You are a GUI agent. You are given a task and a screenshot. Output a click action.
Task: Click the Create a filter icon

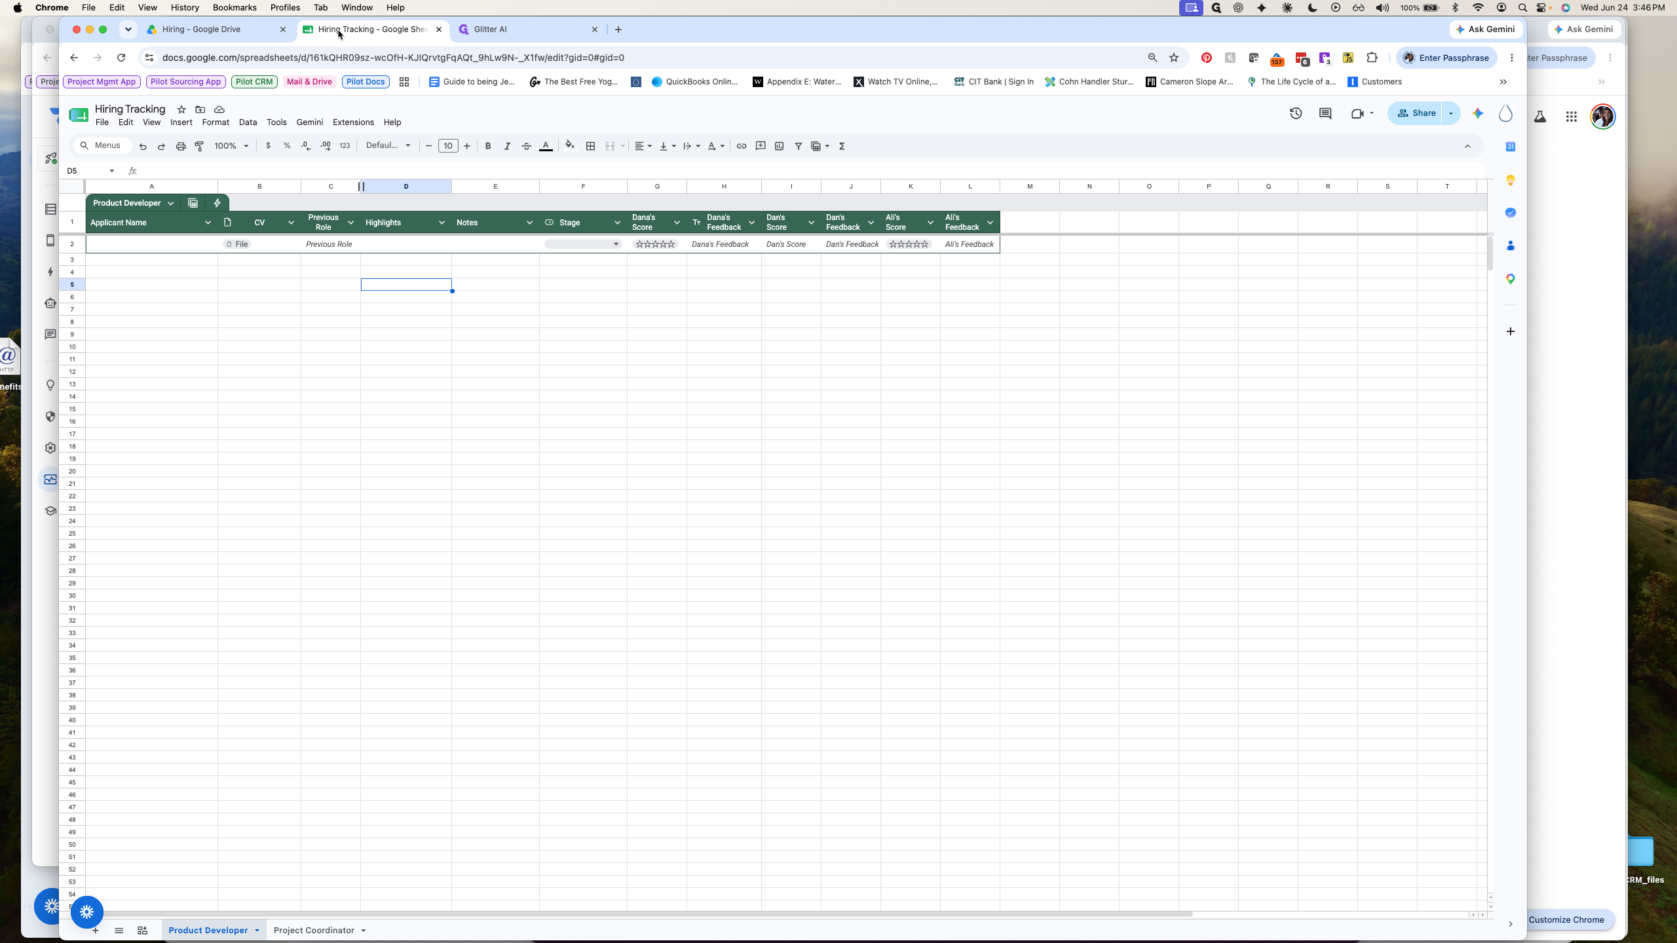[x=799, y=146]
